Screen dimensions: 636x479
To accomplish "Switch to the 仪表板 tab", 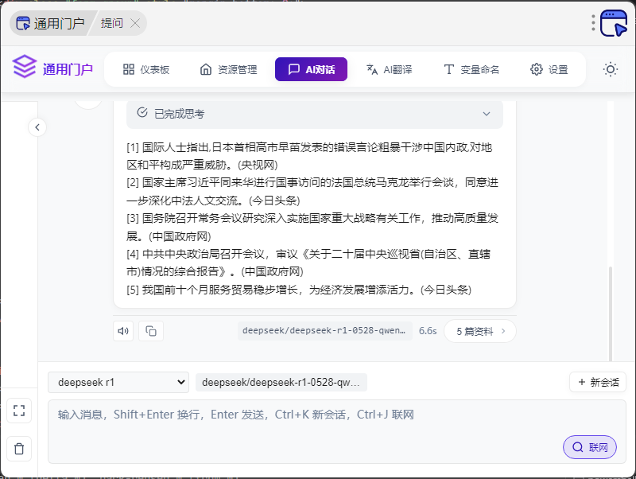I will pos(146,69).
